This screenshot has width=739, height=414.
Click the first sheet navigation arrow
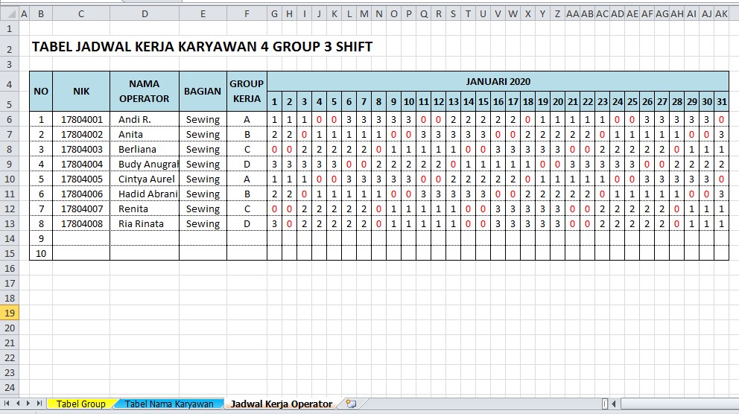click(x=7, y=404)
